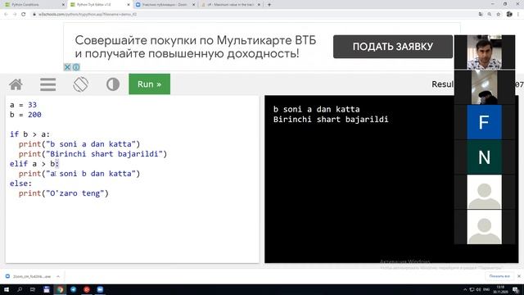Select participant tile with letter N
This screenshot has height=295, width=524.
click(484, 157)
